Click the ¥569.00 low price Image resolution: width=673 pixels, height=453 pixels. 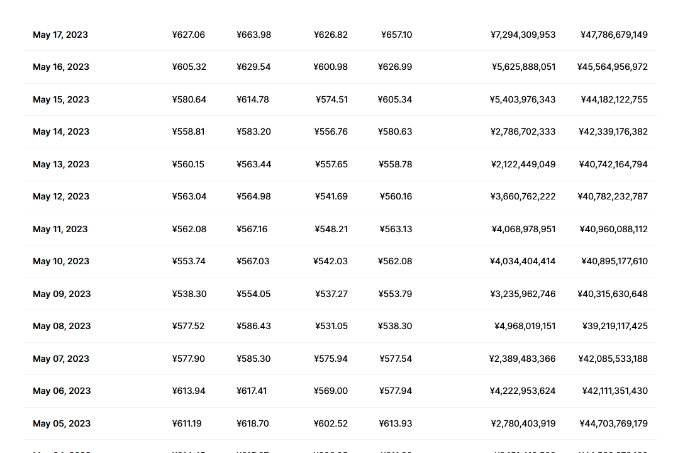pos(330,391)
